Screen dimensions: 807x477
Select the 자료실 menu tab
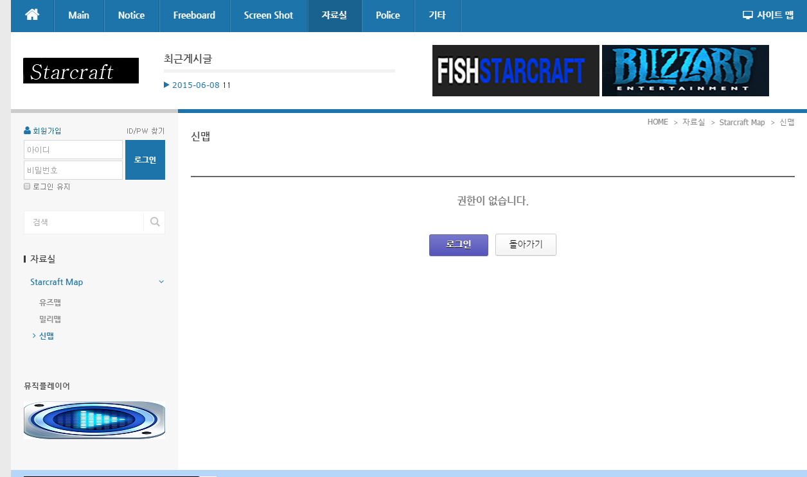(x=334, y=15)
